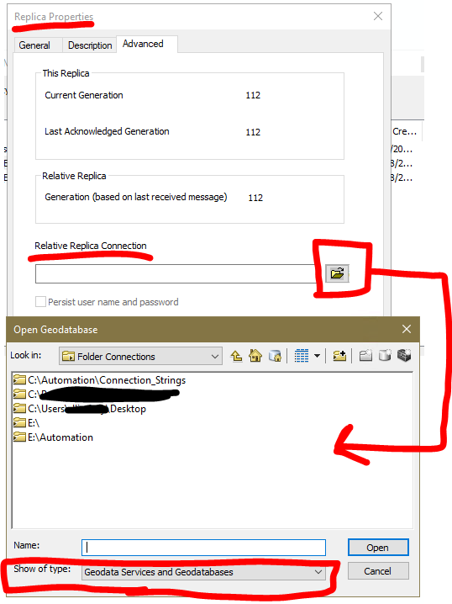Click the Cancel button
The width and height of the screenshot is (452, 604).
378,571
